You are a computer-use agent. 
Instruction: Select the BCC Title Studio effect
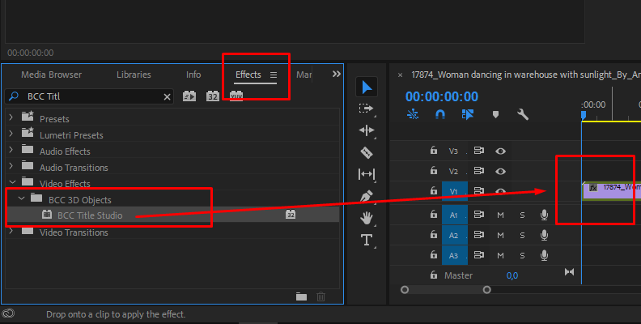tap(95, 215)
